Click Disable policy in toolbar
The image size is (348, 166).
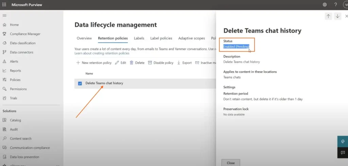[x=161, y=63]
